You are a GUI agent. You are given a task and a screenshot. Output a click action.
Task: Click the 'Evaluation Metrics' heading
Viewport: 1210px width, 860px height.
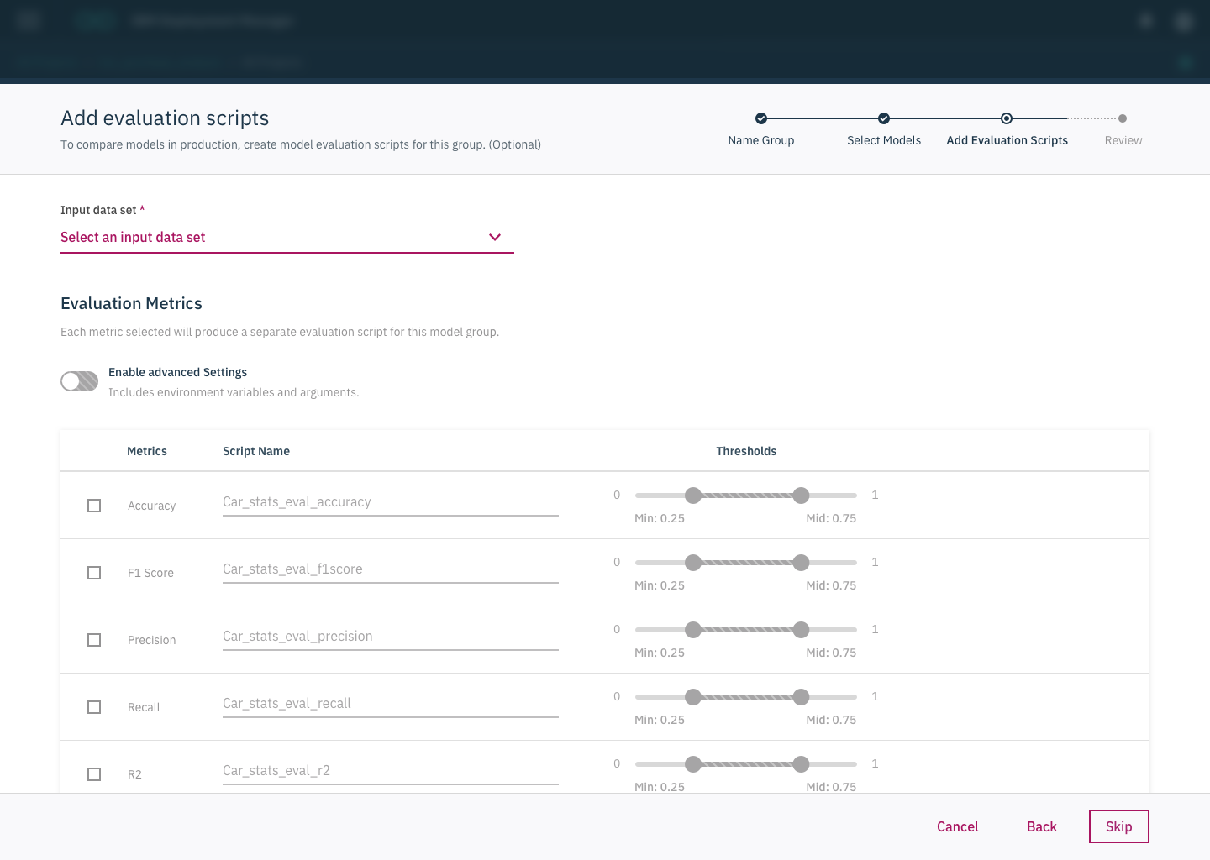click(x=132, y=303)
